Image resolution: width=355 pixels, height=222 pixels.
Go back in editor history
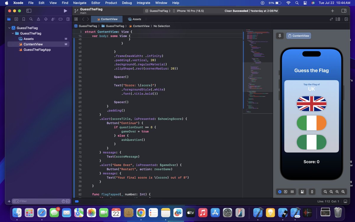coord(83,19)
